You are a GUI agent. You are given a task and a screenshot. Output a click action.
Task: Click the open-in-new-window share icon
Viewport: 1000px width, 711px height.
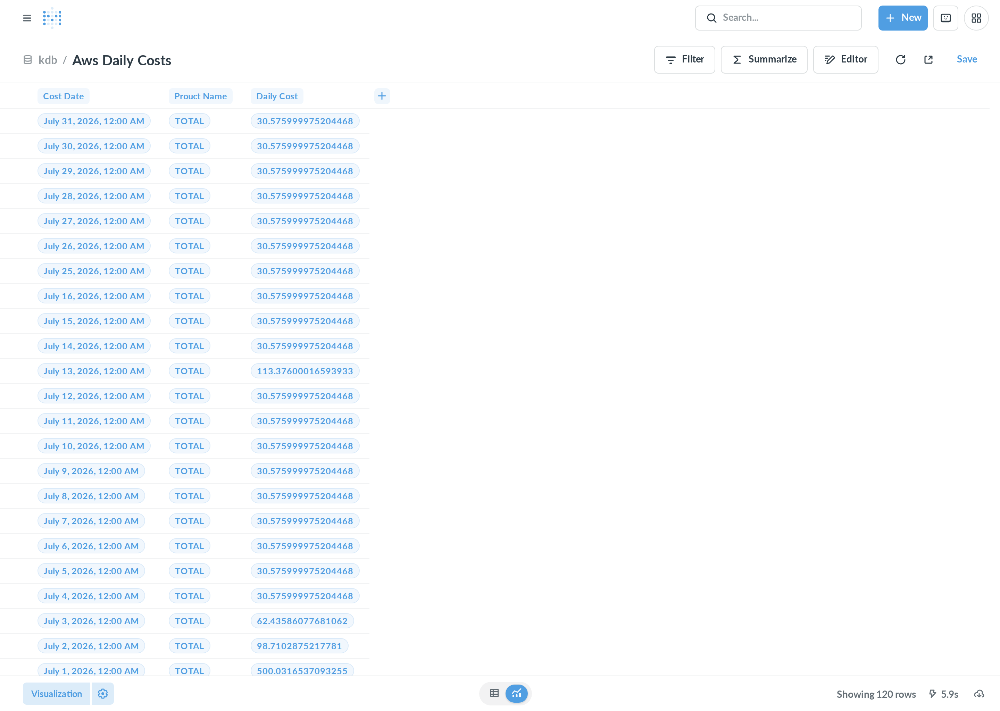(928, 60)
